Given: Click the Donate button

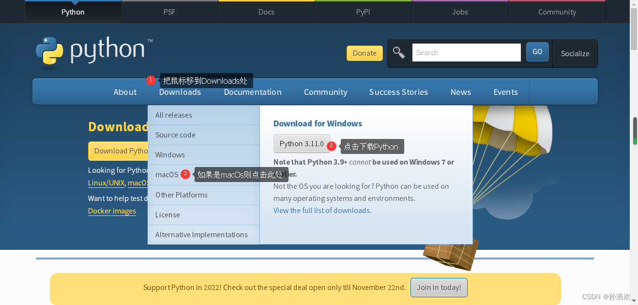Looking at the screenshot, I should click(365, 53).
